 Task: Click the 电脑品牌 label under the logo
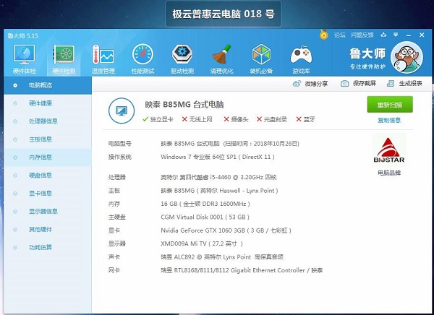point(389,173)
